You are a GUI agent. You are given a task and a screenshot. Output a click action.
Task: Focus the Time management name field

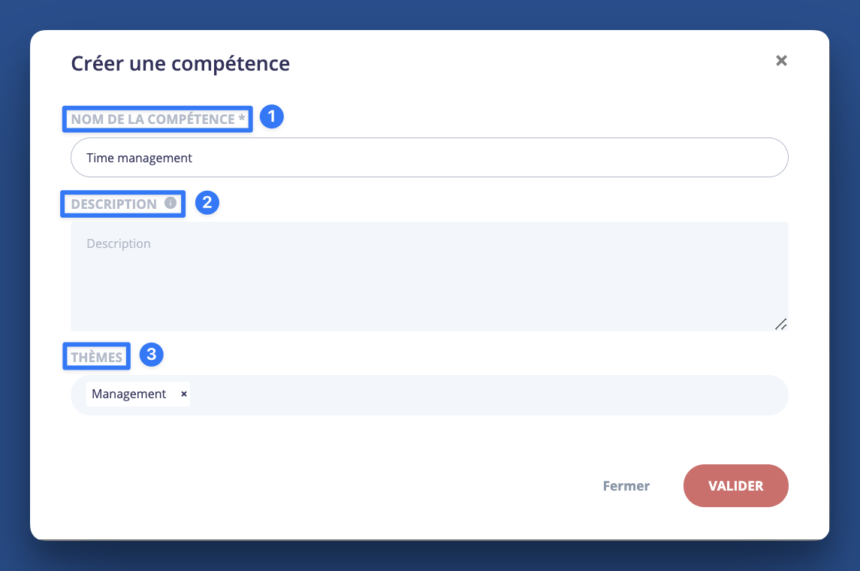point(429,158)
